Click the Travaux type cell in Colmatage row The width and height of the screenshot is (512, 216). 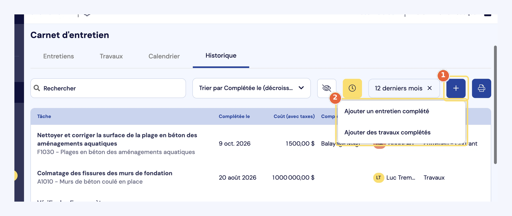[434, 178]
